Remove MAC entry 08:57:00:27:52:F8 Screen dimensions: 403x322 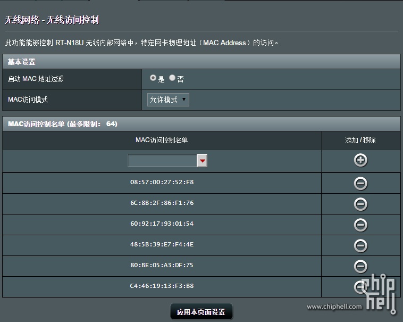pos(360,184)
